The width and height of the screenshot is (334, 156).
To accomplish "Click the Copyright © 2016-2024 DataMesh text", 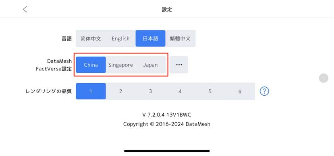I will (166, 124).
